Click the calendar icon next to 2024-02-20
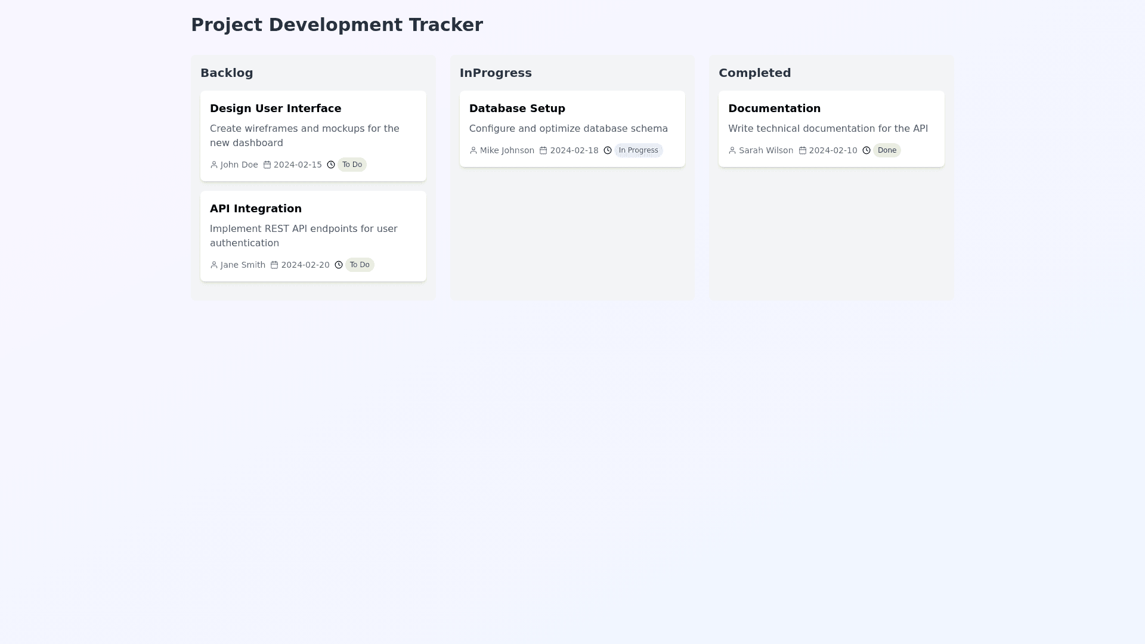This screenshot has width=1145, height=644. coord(274,265)
